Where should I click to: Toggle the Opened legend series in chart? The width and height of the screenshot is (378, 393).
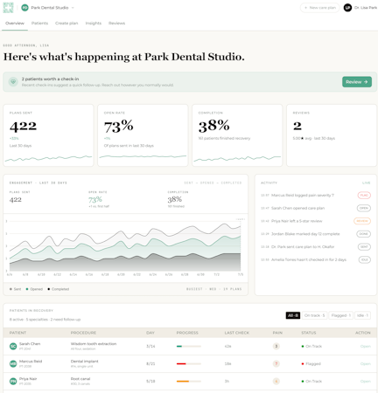click(x=34, y=289)
